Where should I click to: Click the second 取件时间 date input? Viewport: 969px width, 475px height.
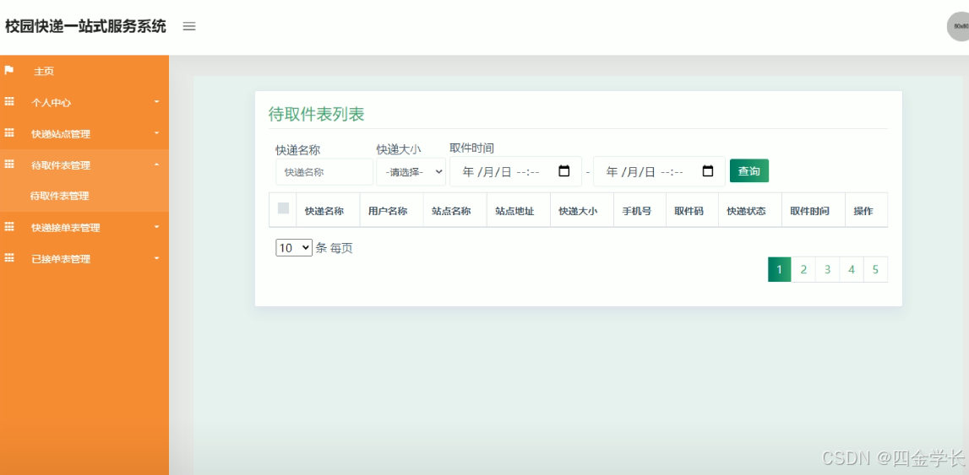[x=660, y=171]
